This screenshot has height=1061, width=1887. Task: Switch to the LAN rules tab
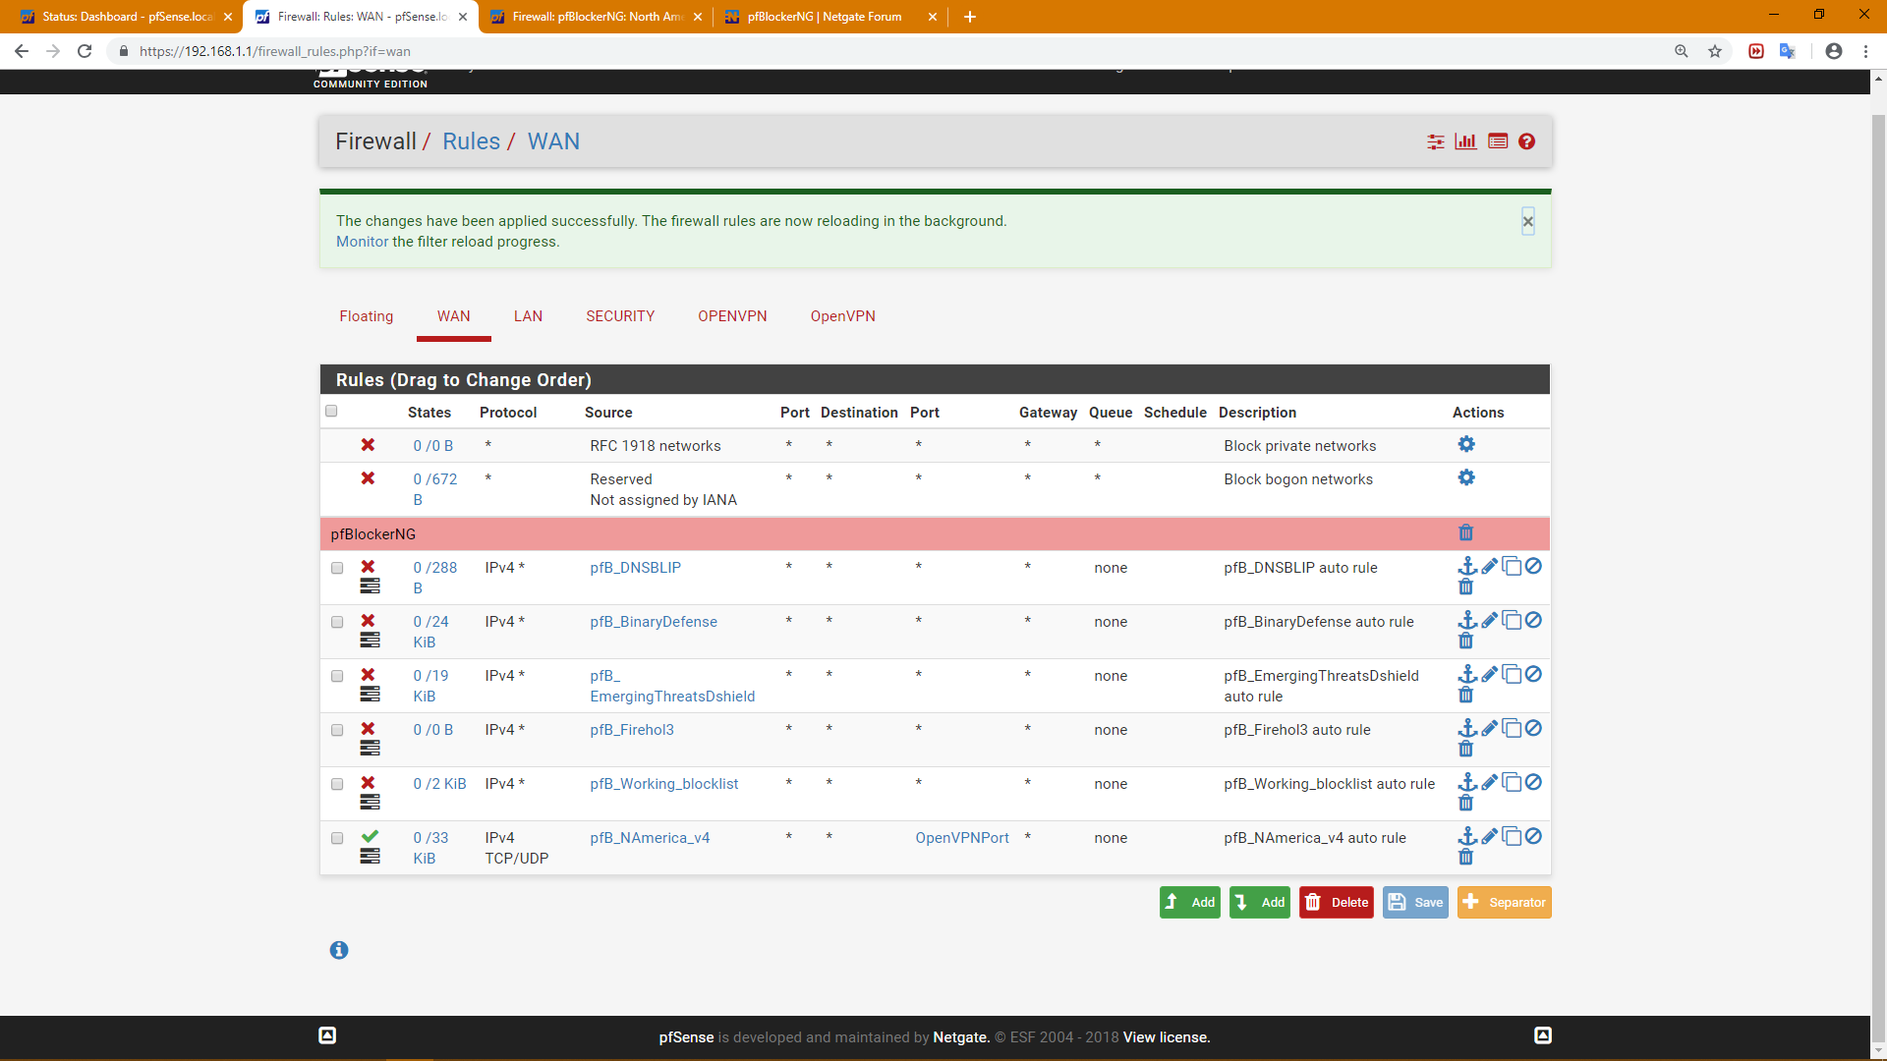528,316
